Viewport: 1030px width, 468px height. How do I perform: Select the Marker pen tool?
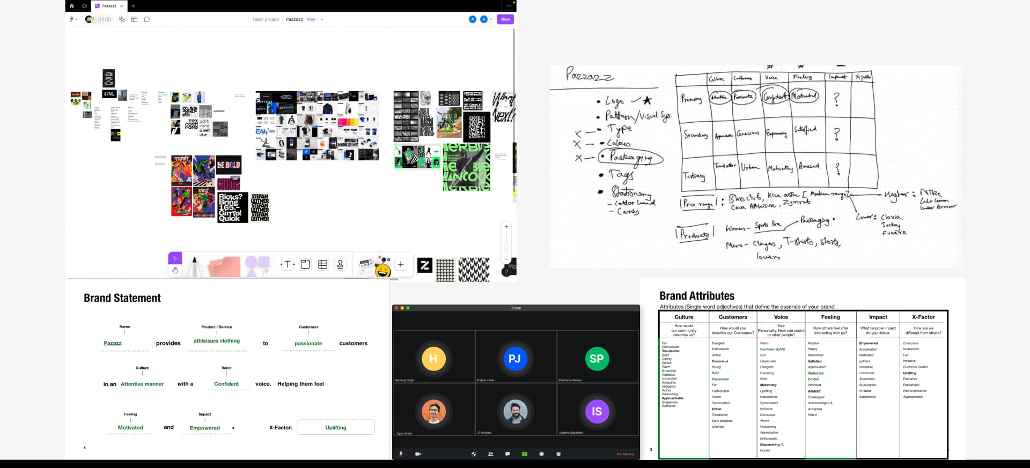coord(194,266)
